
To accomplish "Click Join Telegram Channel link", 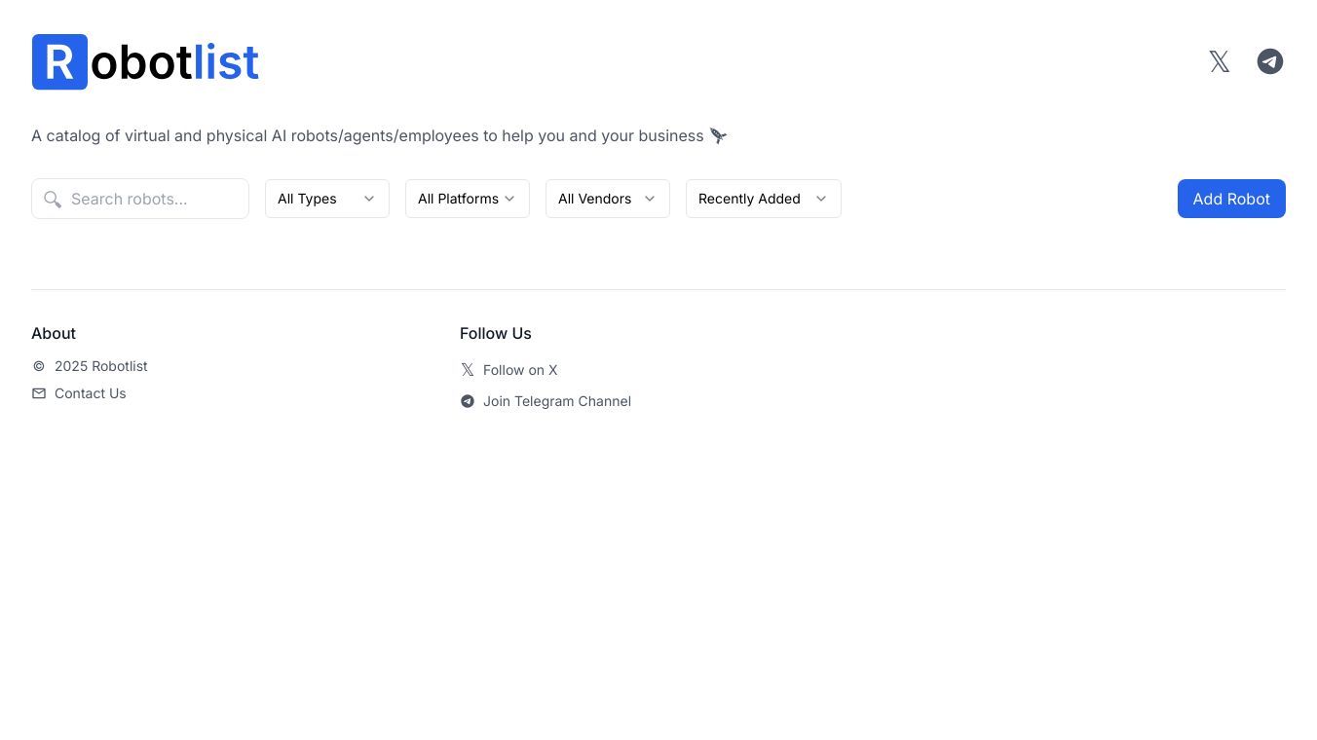I will pos(557,401).
